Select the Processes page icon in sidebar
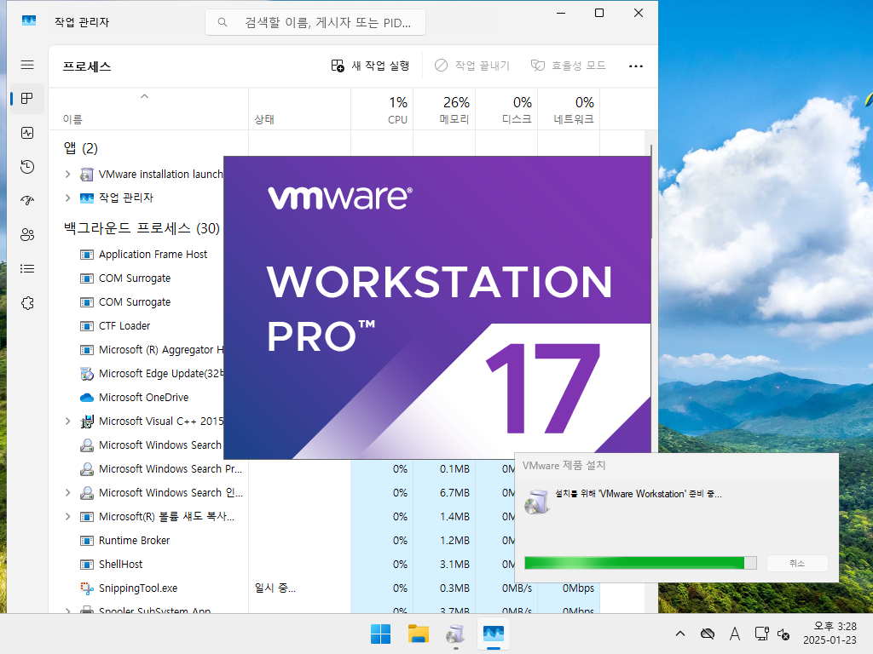The height and width of the screenshot is (654, 873). (27, 99)
